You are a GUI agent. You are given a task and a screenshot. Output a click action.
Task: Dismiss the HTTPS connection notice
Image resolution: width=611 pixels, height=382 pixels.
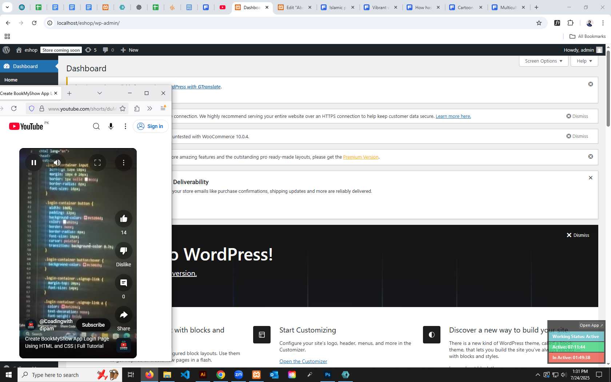(x=577, y=116)
